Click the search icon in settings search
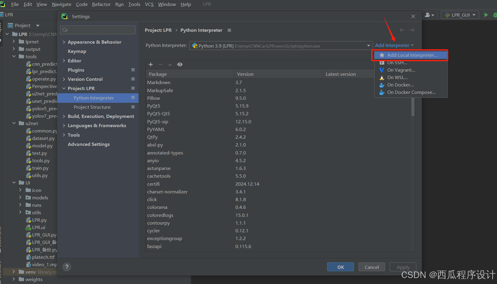497x284 pixels. coord(65,30)
